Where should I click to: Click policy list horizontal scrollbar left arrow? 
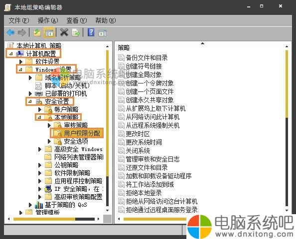[x=119, y=219]
